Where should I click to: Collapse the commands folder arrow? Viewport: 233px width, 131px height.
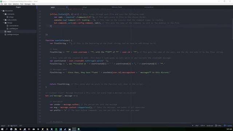coord(3,14)
